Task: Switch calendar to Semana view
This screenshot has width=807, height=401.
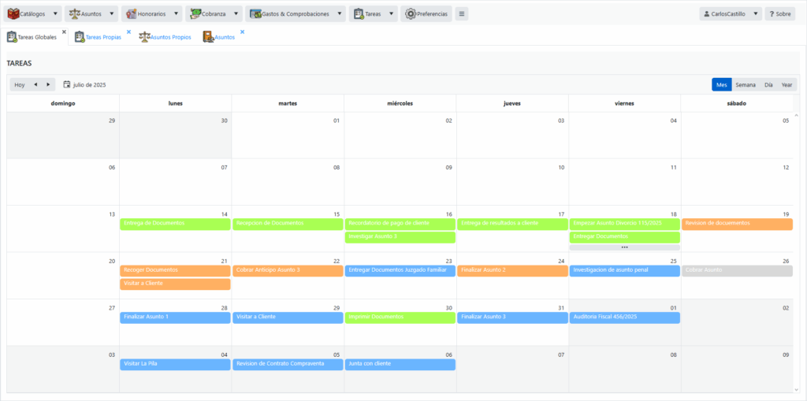Action: tap(746, 84)
